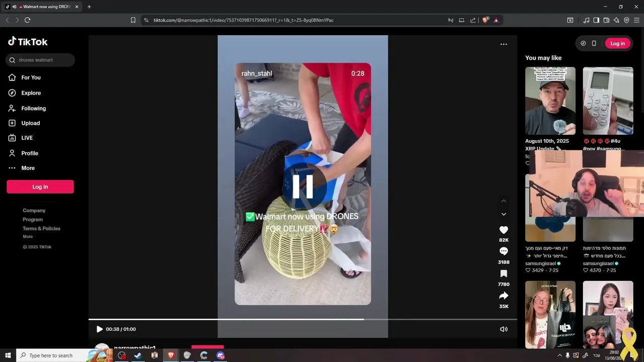644x362 pixels.
Task: Click the install-app icon in the address bar
Action: (x=461, y=20)
